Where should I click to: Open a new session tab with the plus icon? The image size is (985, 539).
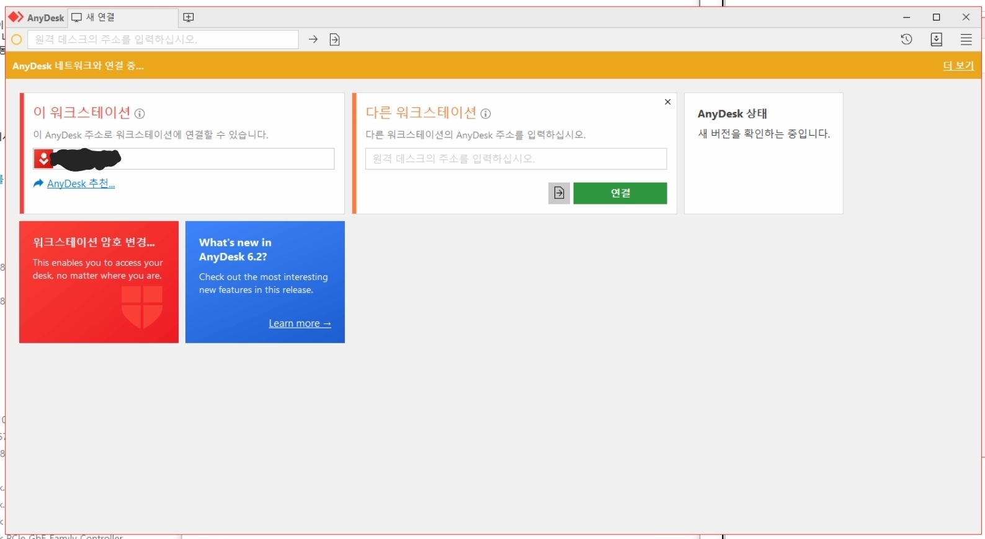coord(189,17)
